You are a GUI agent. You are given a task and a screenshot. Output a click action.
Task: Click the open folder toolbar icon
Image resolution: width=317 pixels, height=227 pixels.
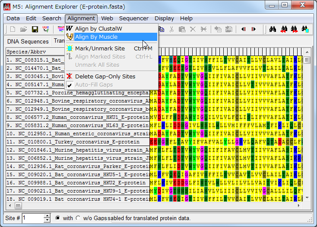24,29
